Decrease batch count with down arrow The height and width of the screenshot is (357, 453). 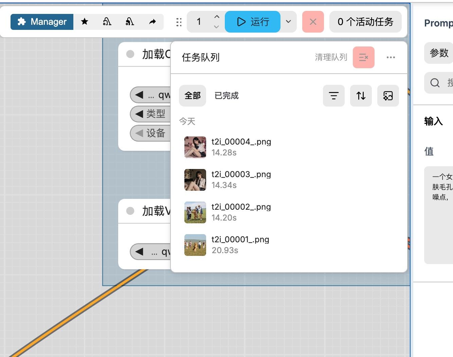click(217, 27)
